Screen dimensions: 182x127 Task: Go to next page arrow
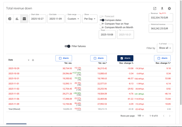pyautogui.click(x=170, y=116)
